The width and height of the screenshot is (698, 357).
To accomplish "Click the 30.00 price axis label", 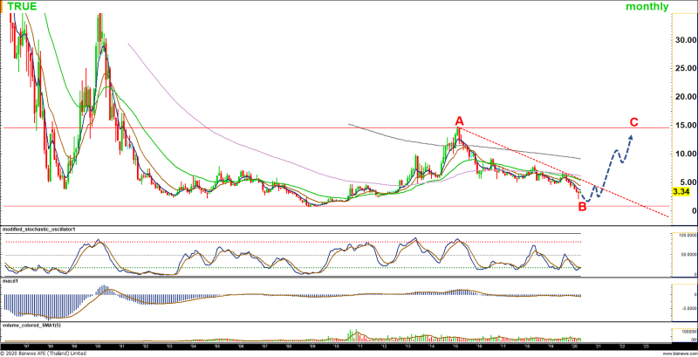I will [x=682, y=40].
